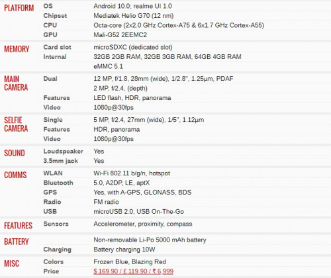Click the Bluetooth label

coord(58,183)
